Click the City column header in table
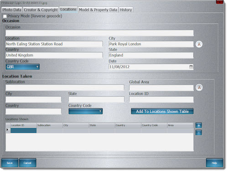 tap(76, 125)
